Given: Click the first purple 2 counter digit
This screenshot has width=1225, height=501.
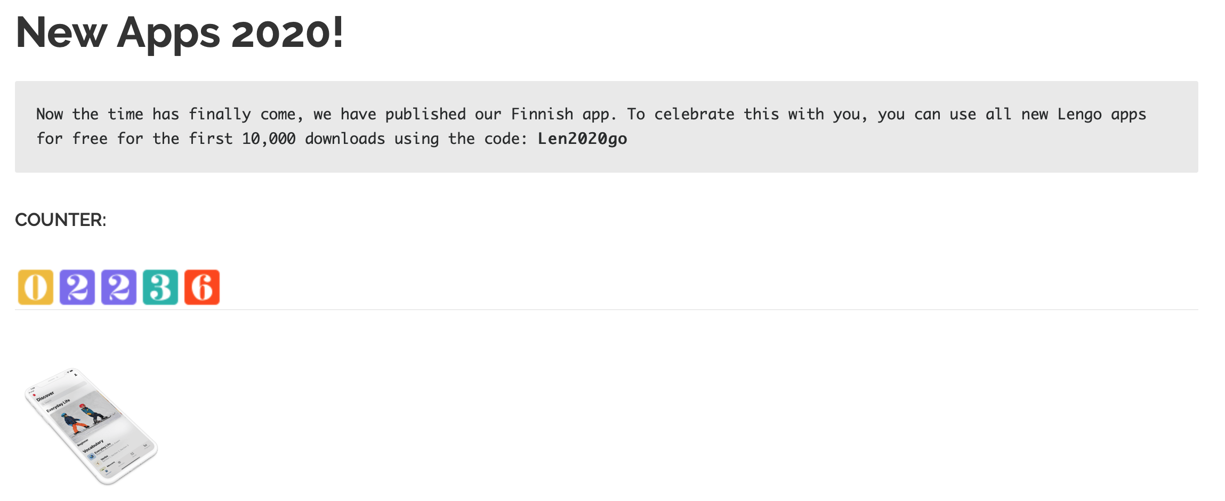Looking at the screenshot, I should click(x=77, y=287).
